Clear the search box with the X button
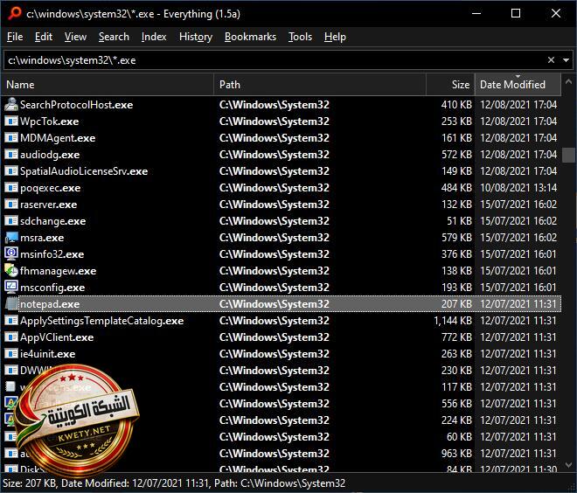This screenshot has width=577, height=493. [x=552, y=60]
